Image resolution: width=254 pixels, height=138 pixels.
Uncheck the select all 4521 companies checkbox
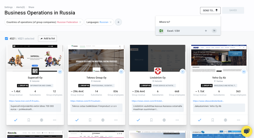pos(6,38)
